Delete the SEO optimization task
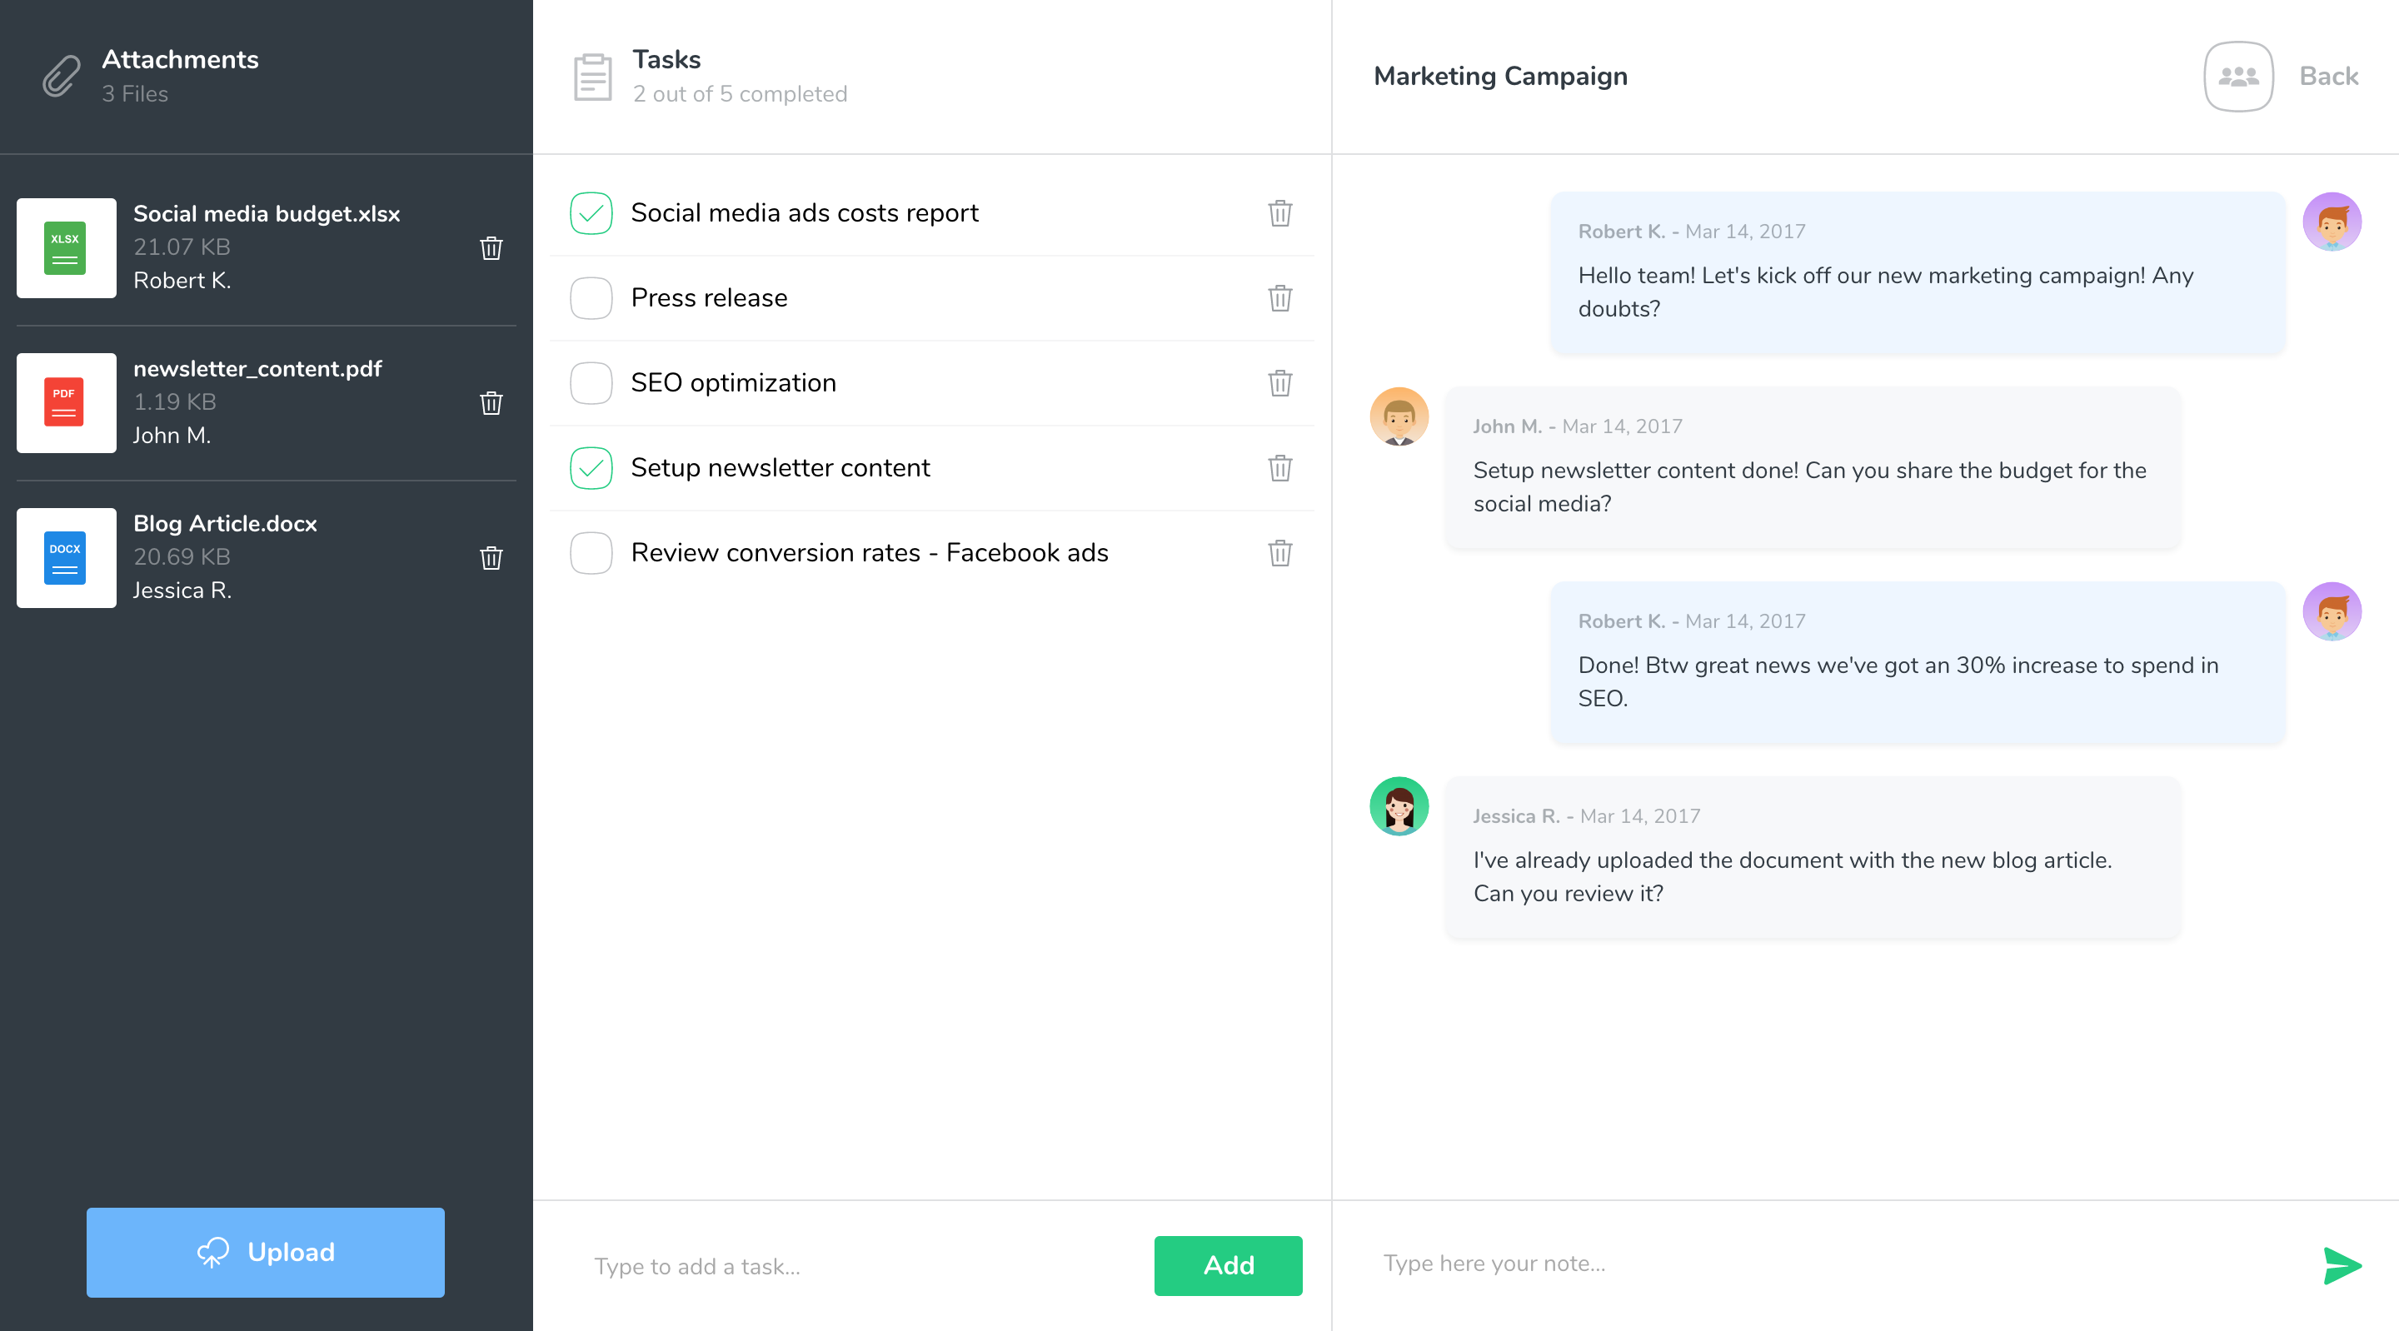The width and height of the screenshot is (2399, 1331). [x=1279, y=383]
